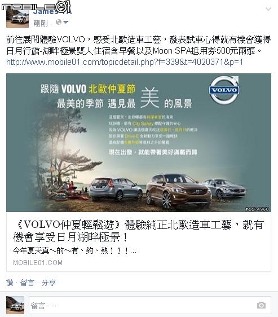The height and width of the screenshot is (317, 278).
Task: Click 讚 to like the post
Action: click(10, 283)
